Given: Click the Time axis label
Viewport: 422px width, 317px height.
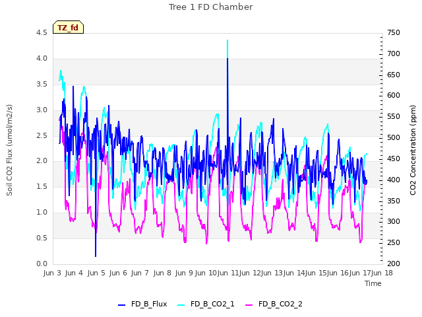Looking at the screenshot, I should click(x=373, y=283).
